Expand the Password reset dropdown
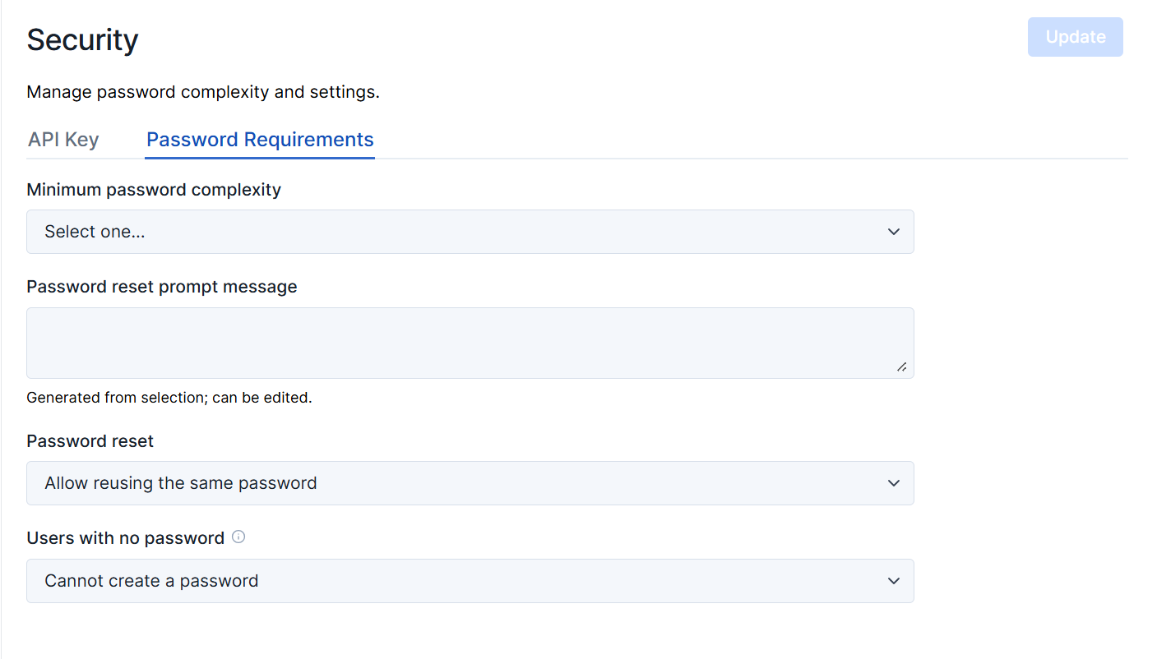This screenshot has width=1157, height=659. pyautogui.click(x=470, y=483)
